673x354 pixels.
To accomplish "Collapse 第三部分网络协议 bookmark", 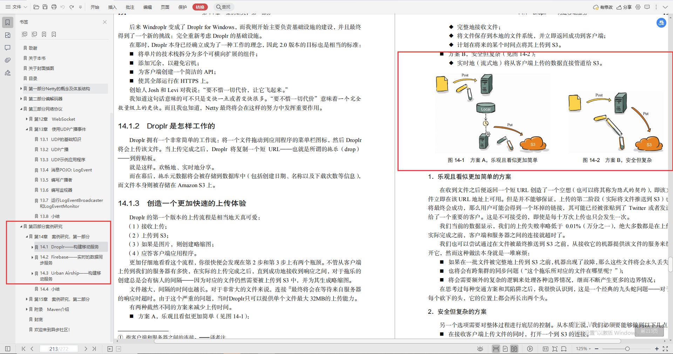I will (x=21, y=109).
